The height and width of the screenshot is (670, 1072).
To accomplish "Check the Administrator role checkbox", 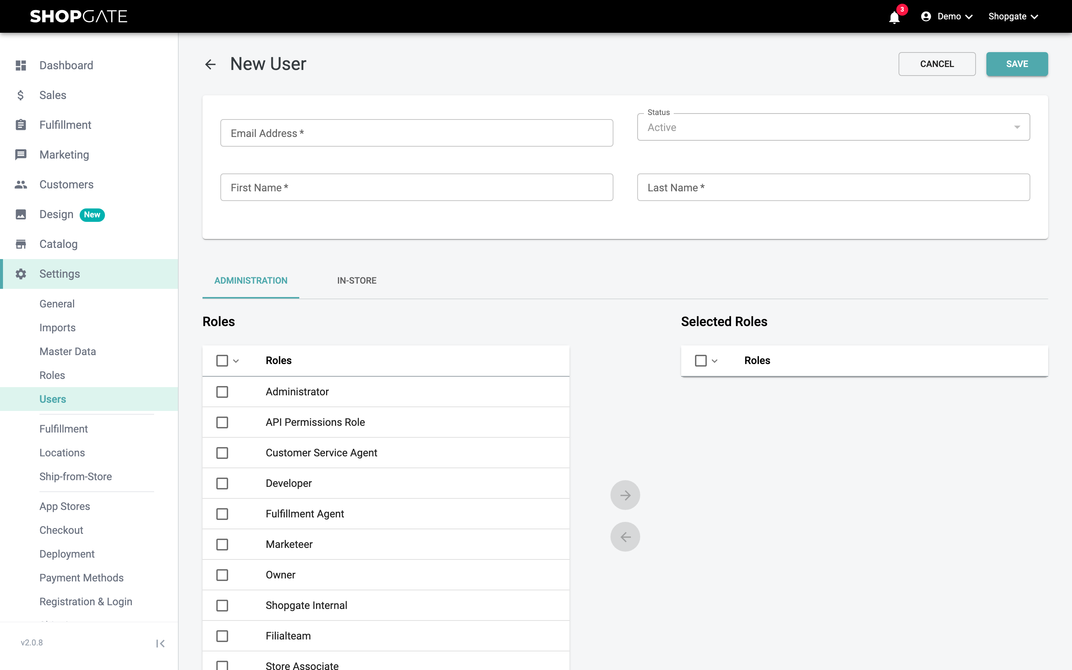I will click(222, 392).
